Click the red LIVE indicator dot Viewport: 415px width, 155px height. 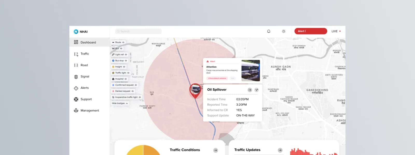[x=340, y=31]
